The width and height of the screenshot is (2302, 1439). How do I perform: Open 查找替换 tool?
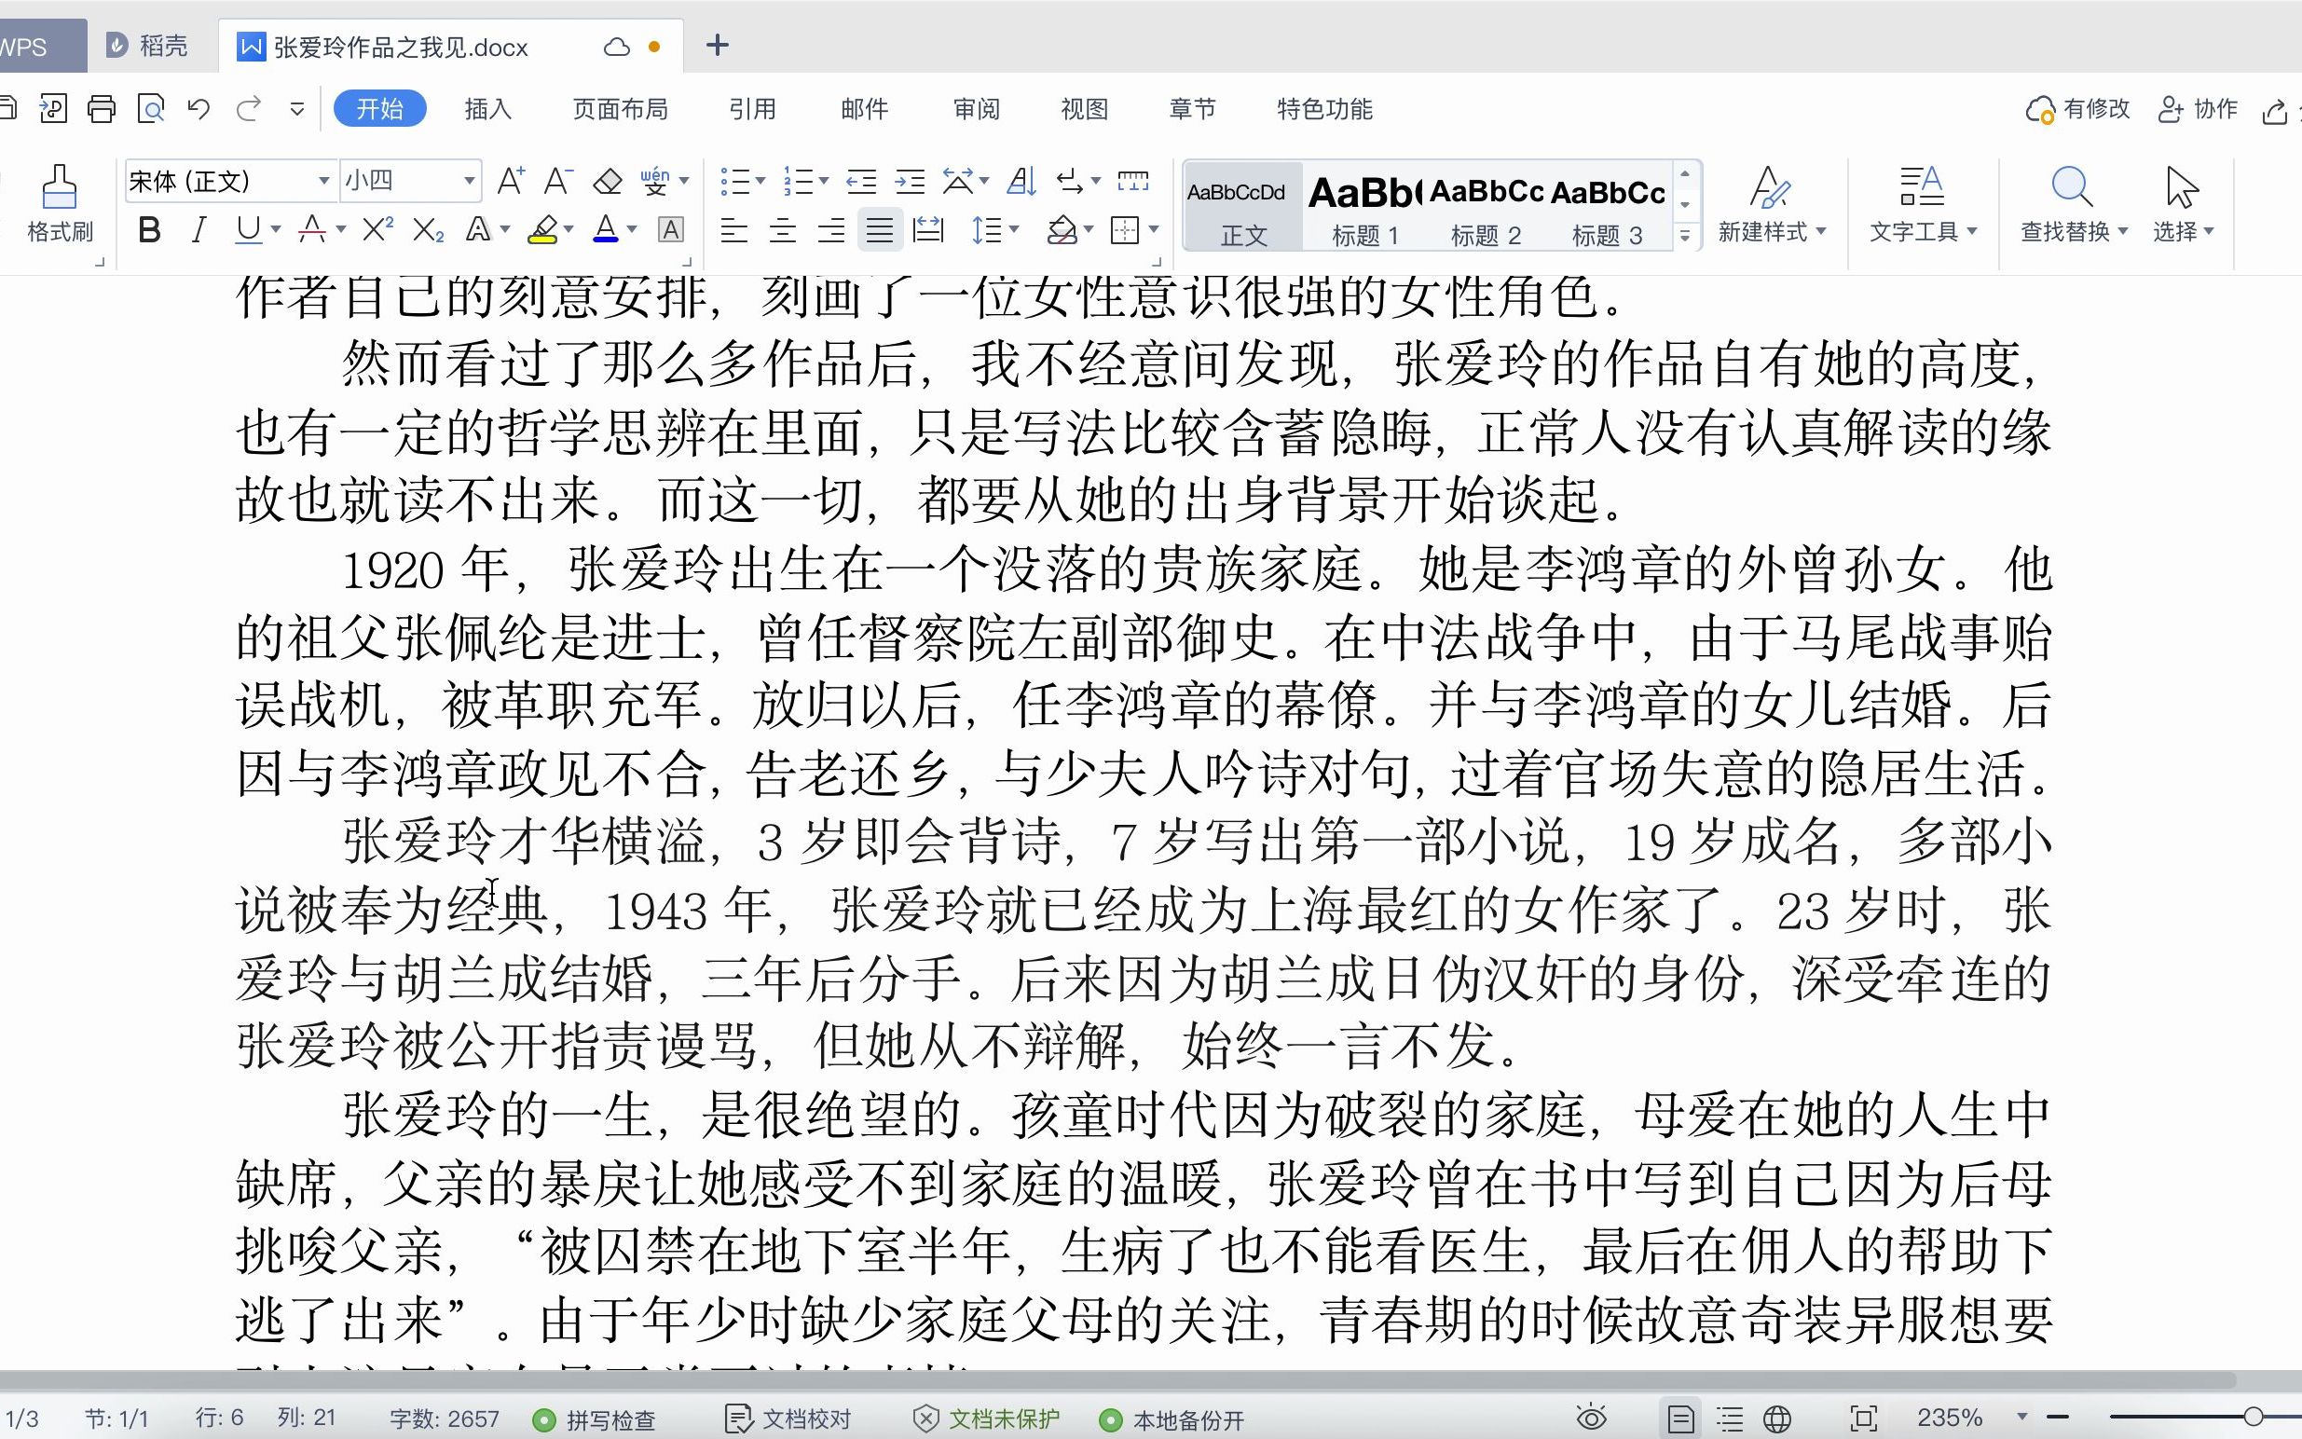pos(2073,205)
